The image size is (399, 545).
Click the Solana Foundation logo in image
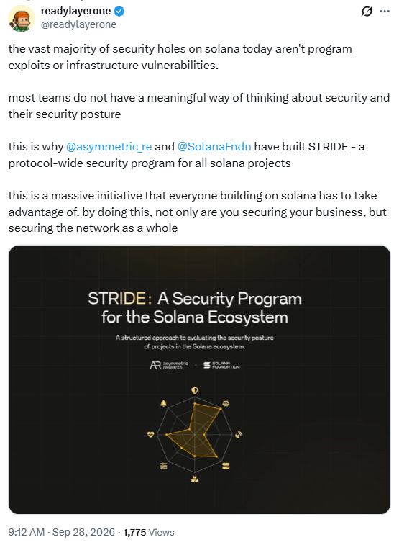pyautogui.click(x=221, y=365)
